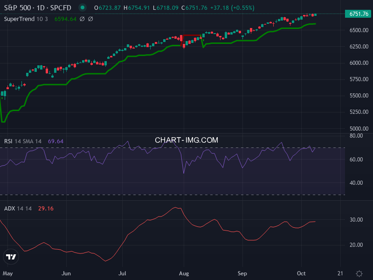The image size is (373, 280).
Task: Click the green market status dot
Action: [x=83, y=8]
